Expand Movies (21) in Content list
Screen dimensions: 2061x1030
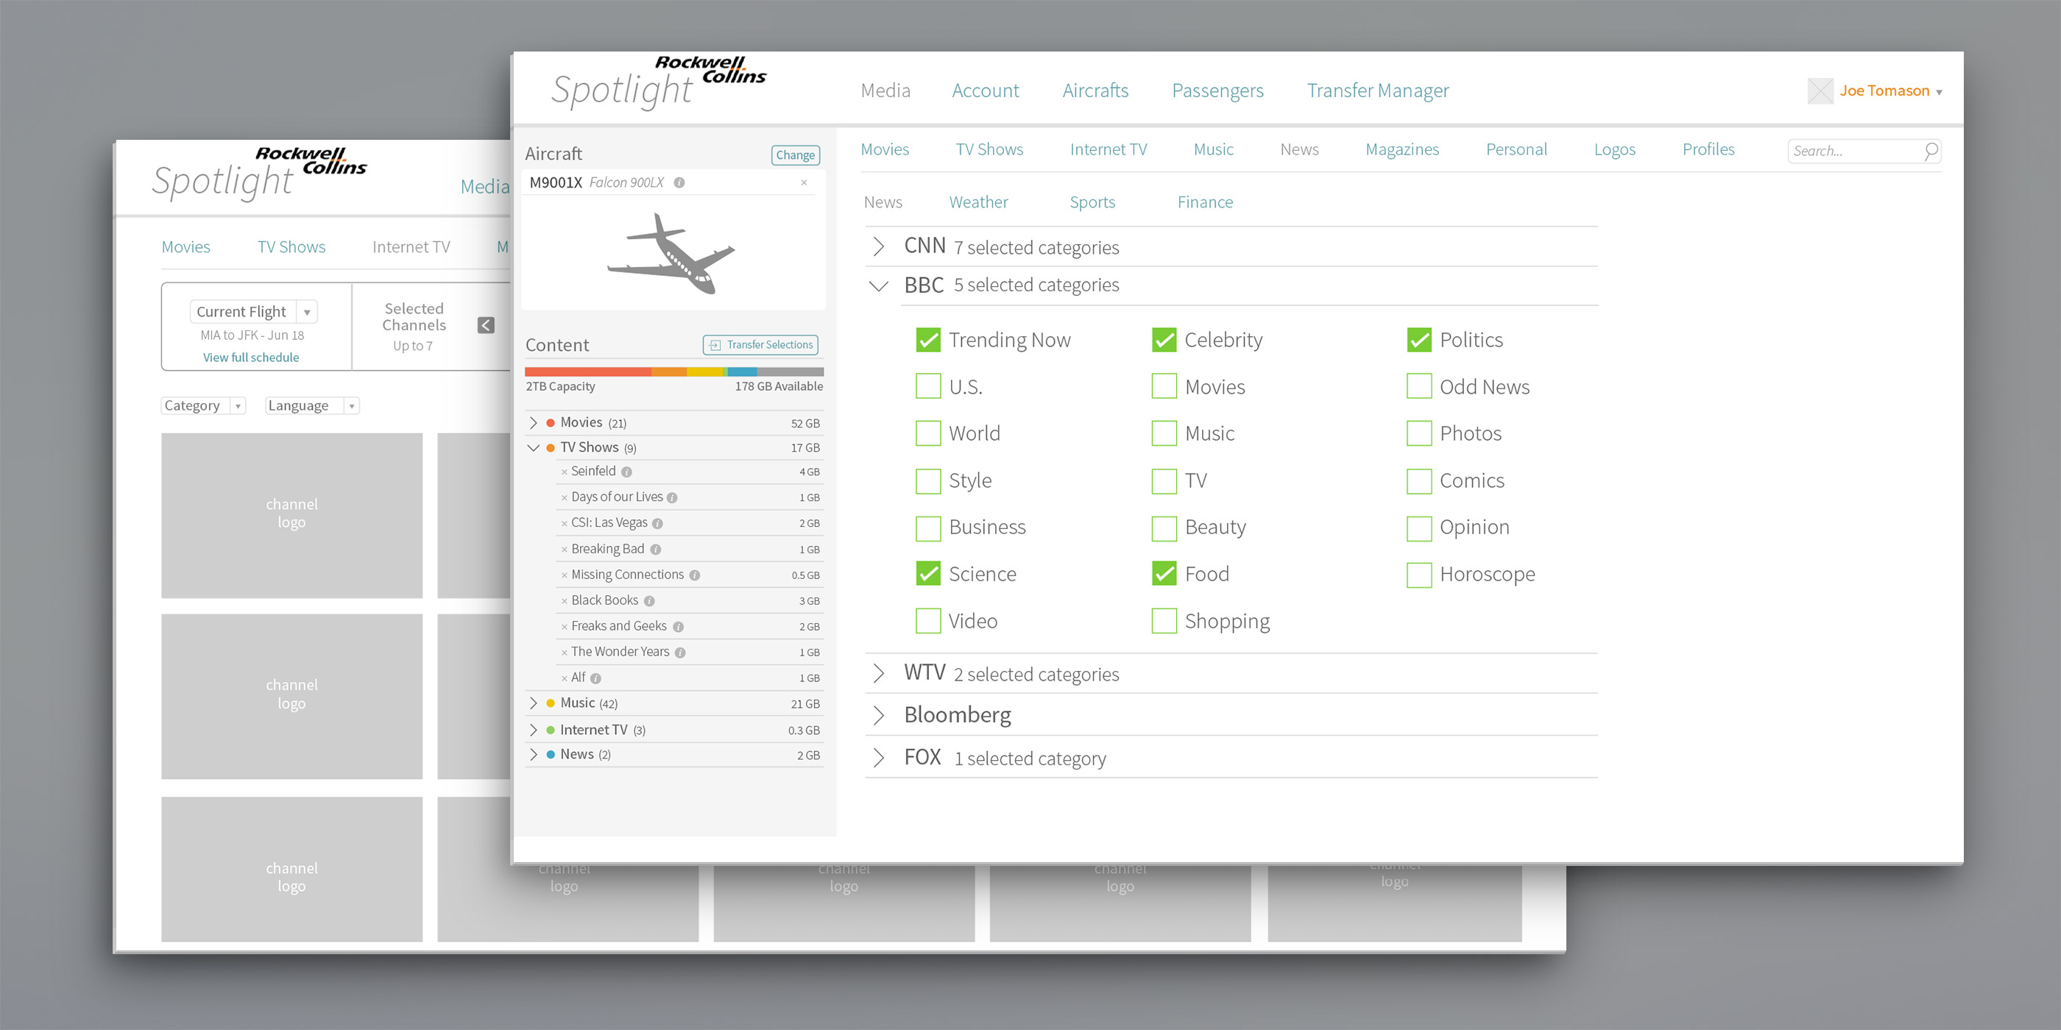pyautogui.click(x=534, y=422)
